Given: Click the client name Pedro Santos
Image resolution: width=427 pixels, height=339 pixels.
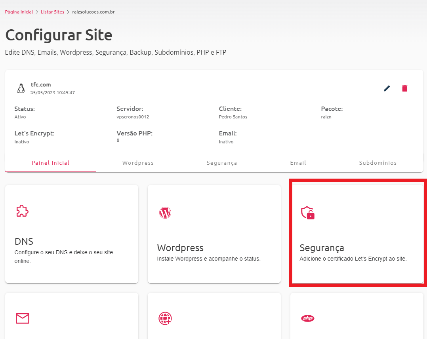Looking at the screenshot, I should pos(233,117).
